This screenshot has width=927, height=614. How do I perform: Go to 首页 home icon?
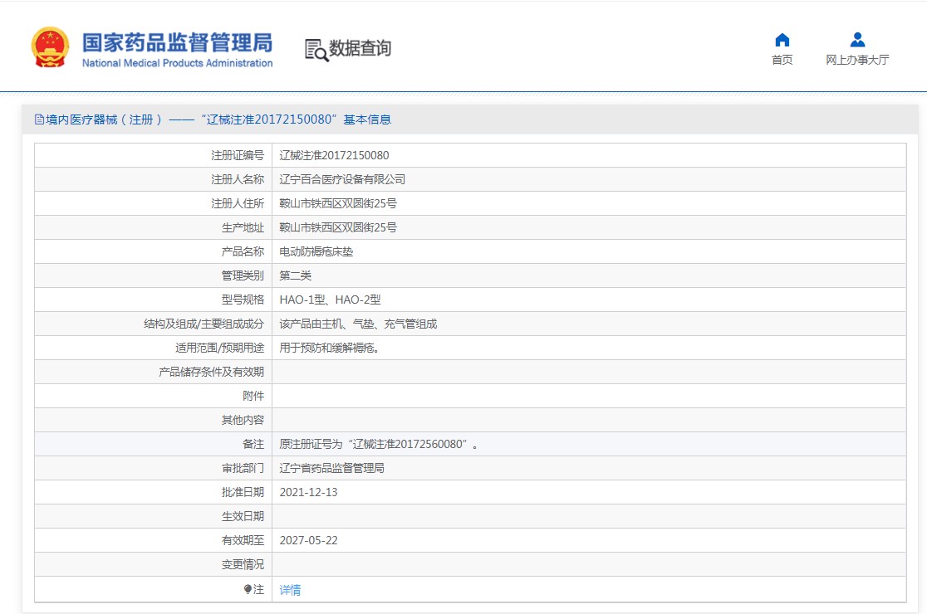coord(782,40)
